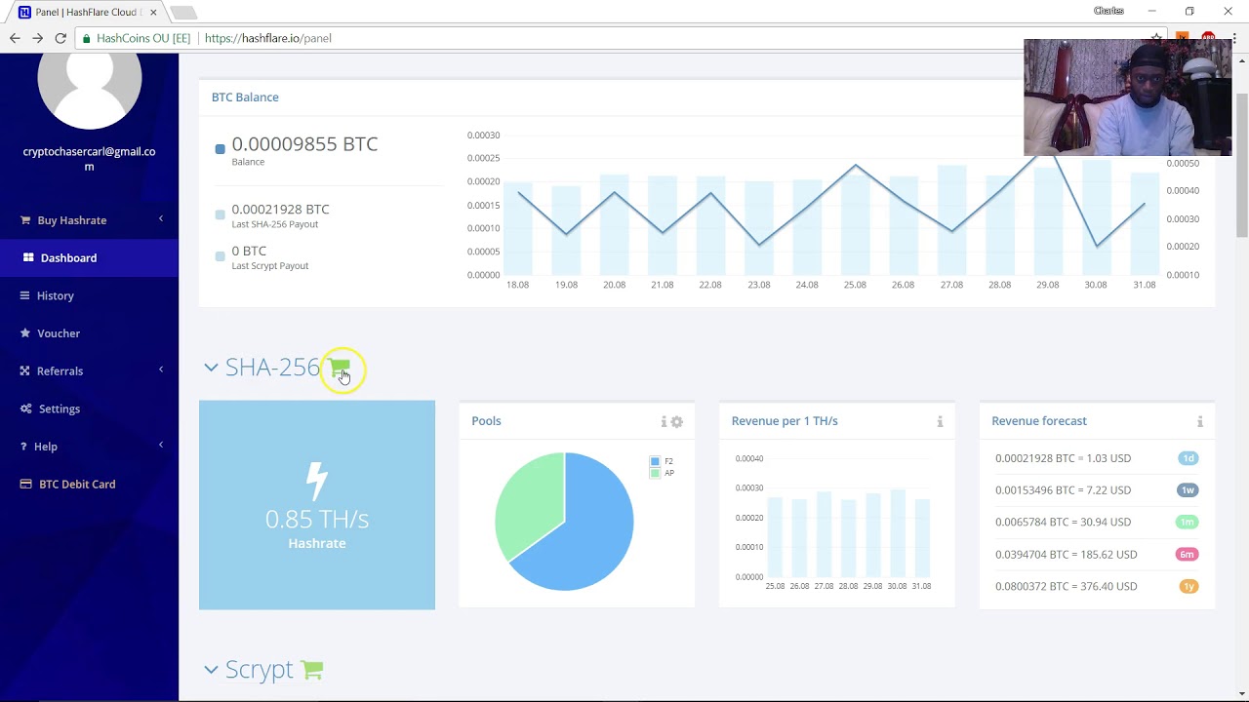
Task: Select the 1m revenue forecast badge
Action: [1189, 523]
